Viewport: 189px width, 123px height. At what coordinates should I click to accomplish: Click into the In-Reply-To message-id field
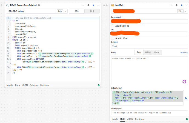click(x=150, y=113)
